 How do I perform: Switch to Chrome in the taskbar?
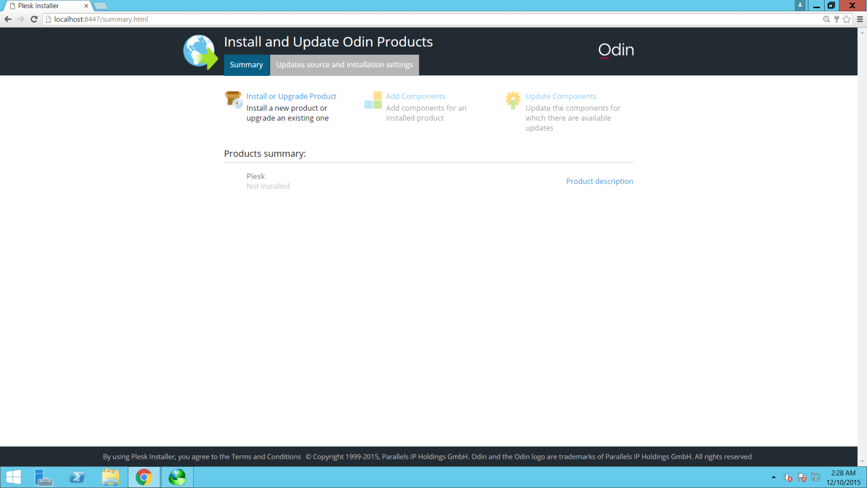144,477
